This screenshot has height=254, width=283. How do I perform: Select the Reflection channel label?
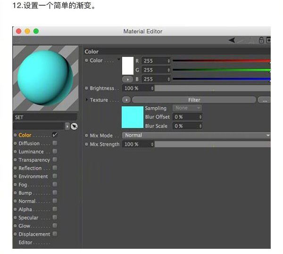point(30,168)
